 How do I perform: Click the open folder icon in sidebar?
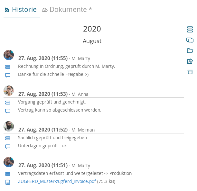pos(190,50)
